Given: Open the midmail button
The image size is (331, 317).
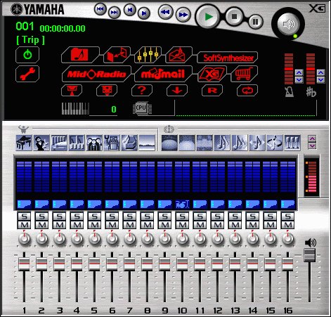Looking at the screenshot, I should 163,74.
